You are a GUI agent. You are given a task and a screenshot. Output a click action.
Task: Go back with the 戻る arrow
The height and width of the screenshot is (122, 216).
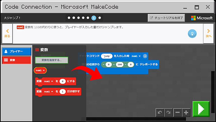coord(7,33)
